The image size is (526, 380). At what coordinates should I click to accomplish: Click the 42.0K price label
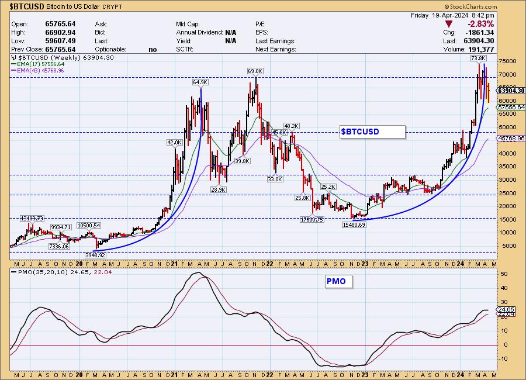(174, 142)
